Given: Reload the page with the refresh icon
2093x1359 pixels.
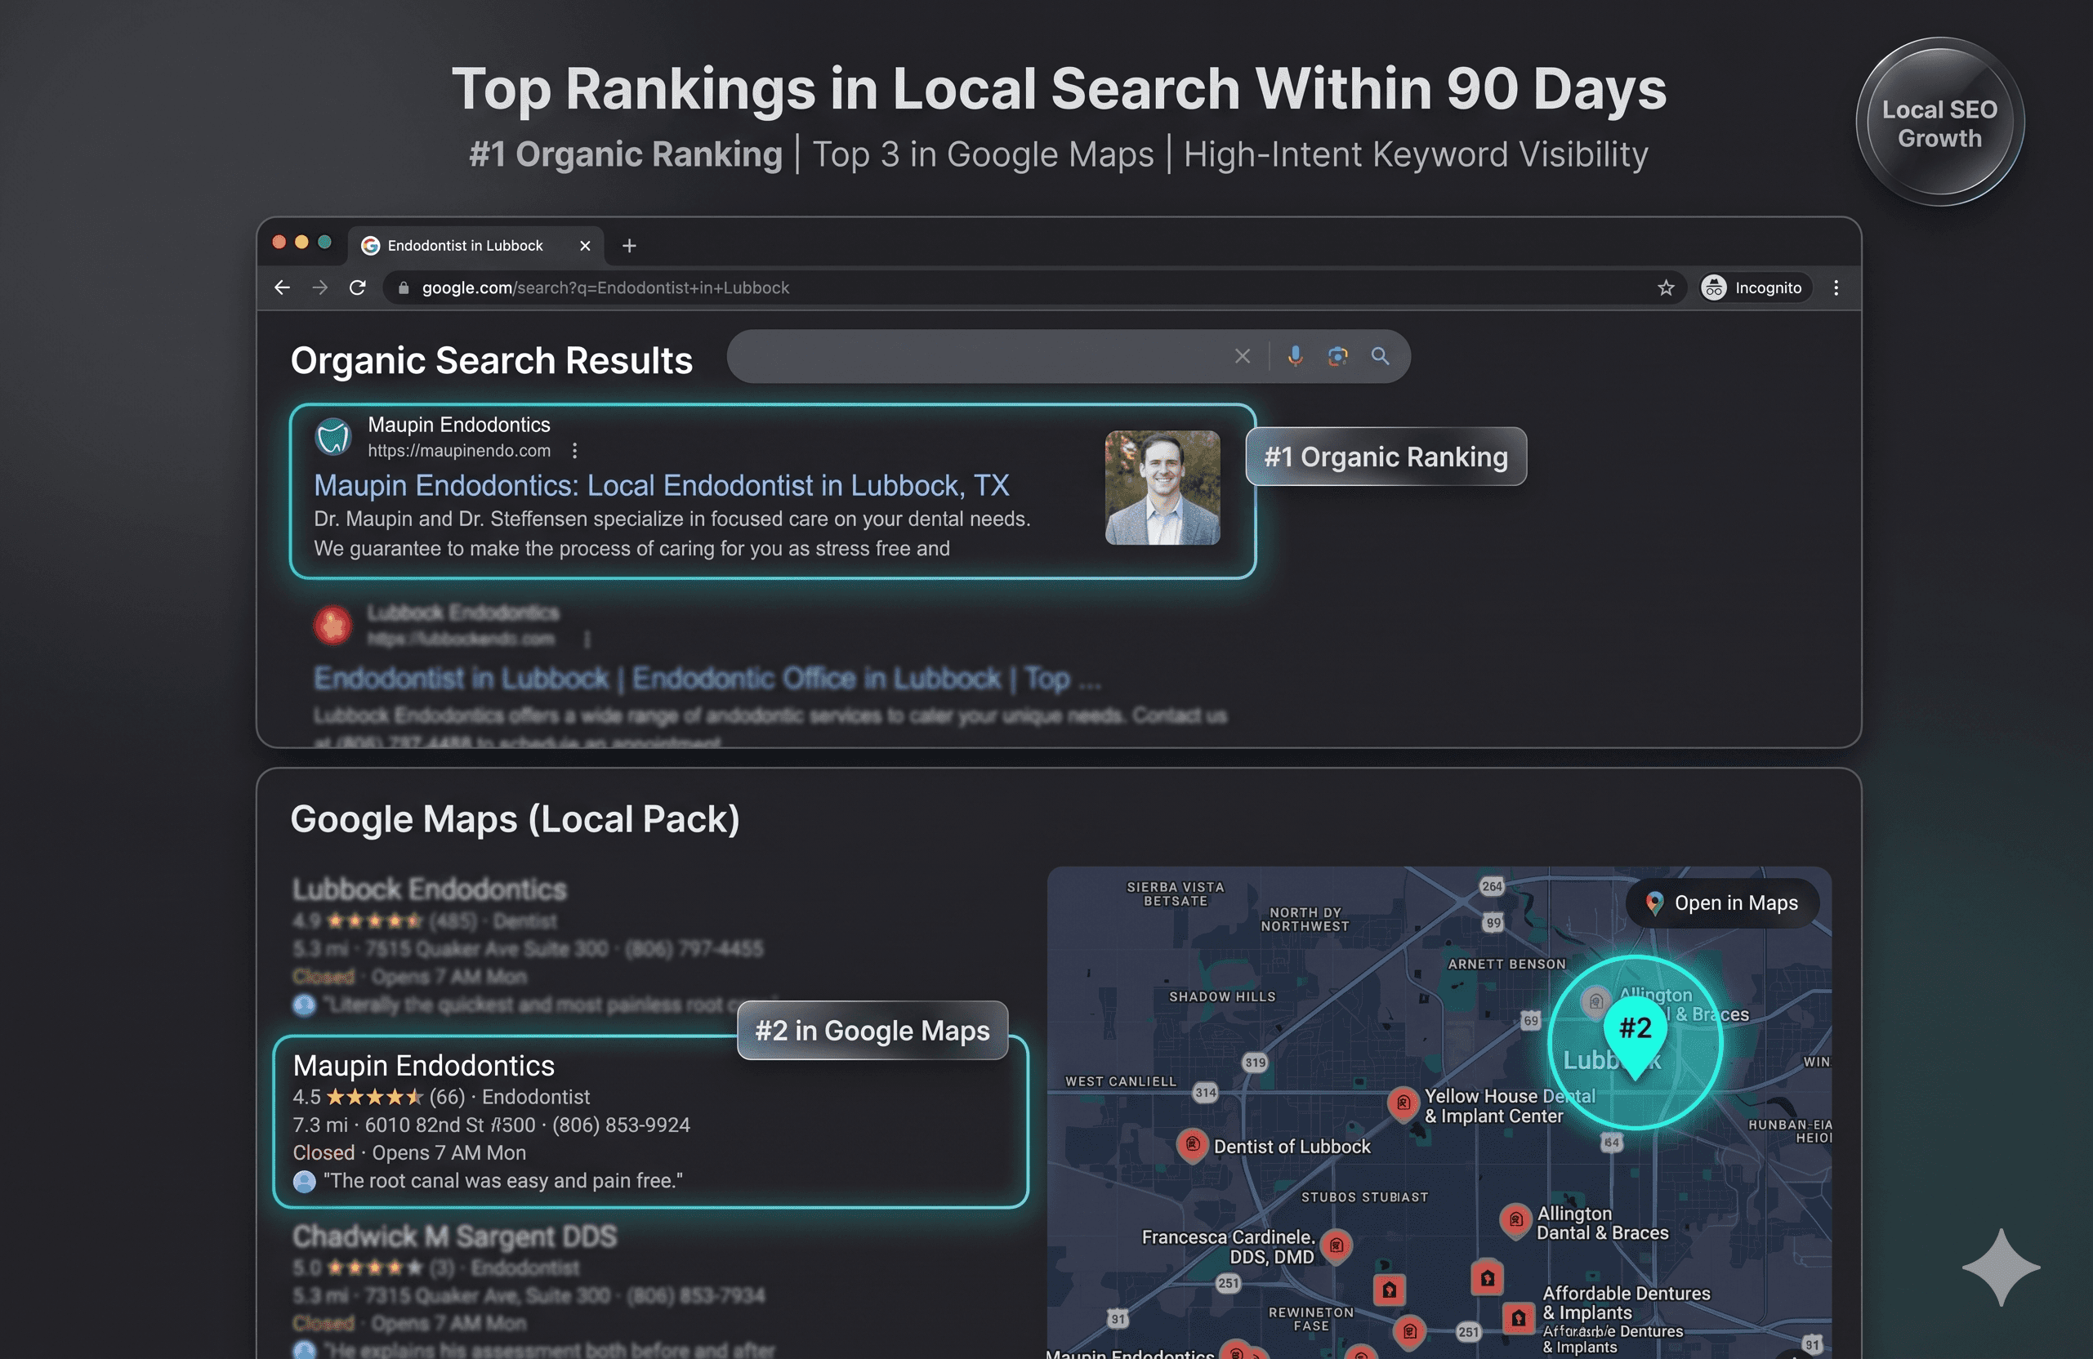Looking at the screenshot, I should tap(357, 287).
